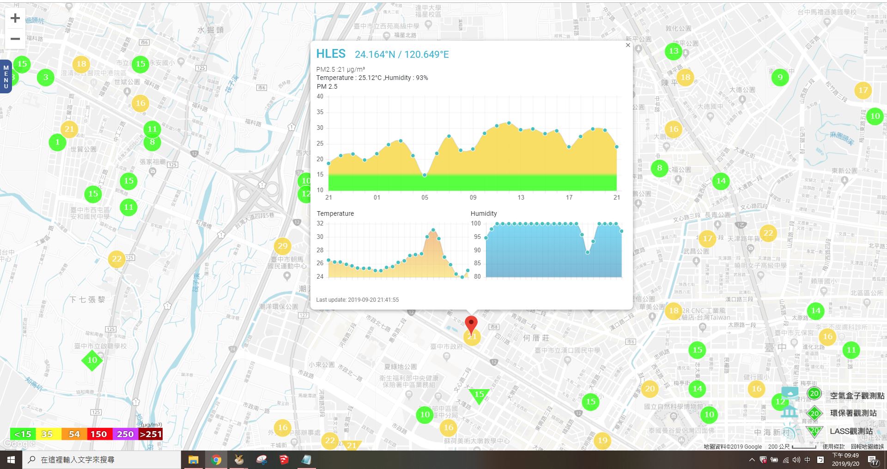Image resolution: width=887 pixels, height=469 pixels.
Task: Open the Windows Start menu
Action: 11,460
